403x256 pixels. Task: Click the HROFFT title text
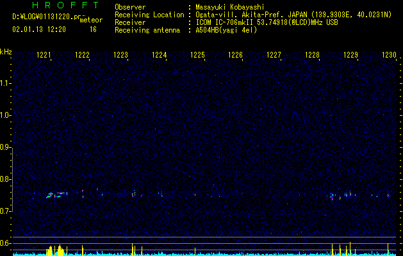click(x=65, y=5)
